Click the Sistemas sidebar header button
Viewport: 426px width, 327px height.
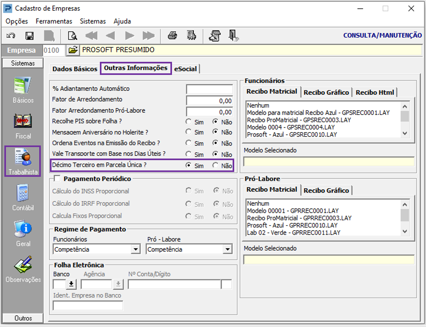23,63
